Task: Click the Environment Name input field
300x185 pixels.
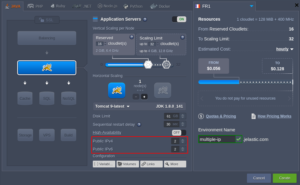Action: point(217,139)
